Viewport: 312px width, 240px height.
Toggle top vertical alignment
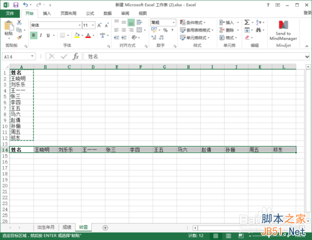[117, 22]
